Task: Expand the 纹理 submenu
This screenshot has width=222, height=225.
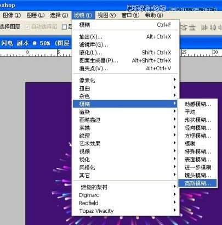Action: pos(126,136)
